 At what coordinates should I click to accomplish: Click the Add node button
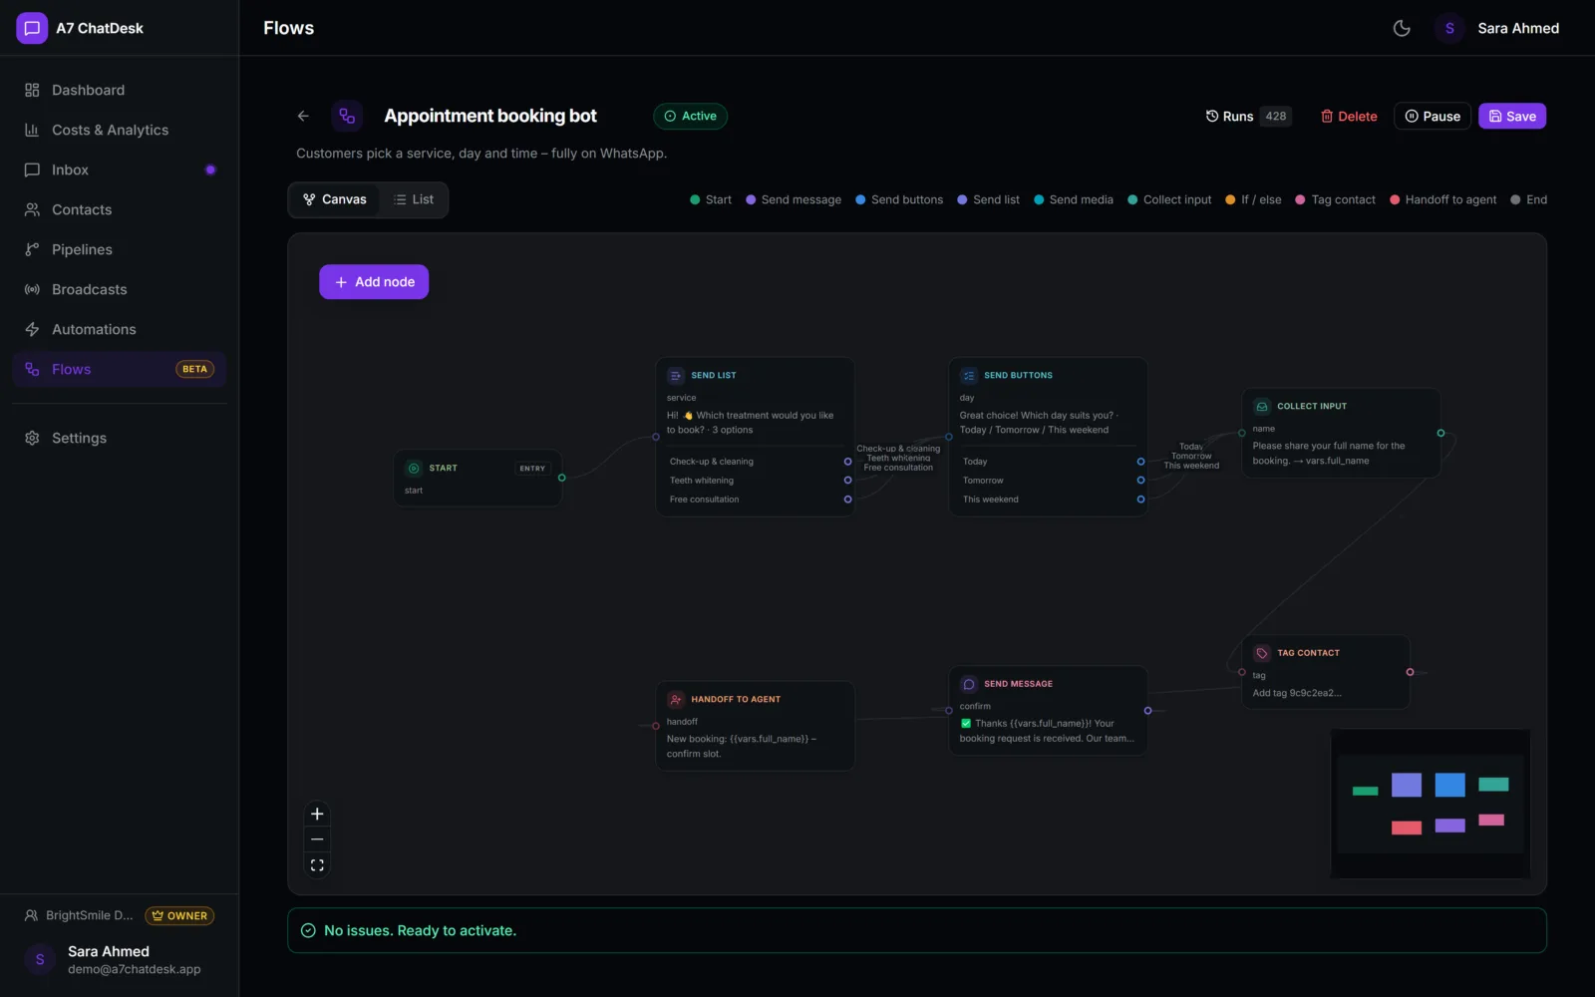(374, 282)
